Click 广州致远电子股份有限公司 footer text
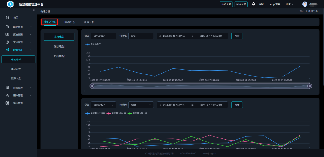 click(x=159, y=153)
